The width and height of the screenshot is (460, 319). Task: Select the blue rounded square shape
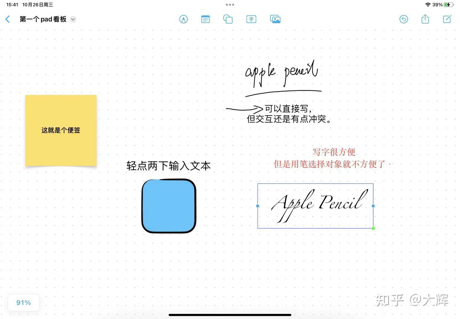168,206
